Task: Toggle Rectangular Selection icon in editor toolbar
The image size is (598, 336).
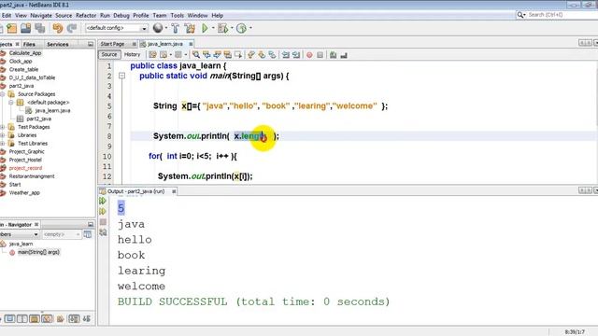Action: pyautogui.click(x=238, y=55)
